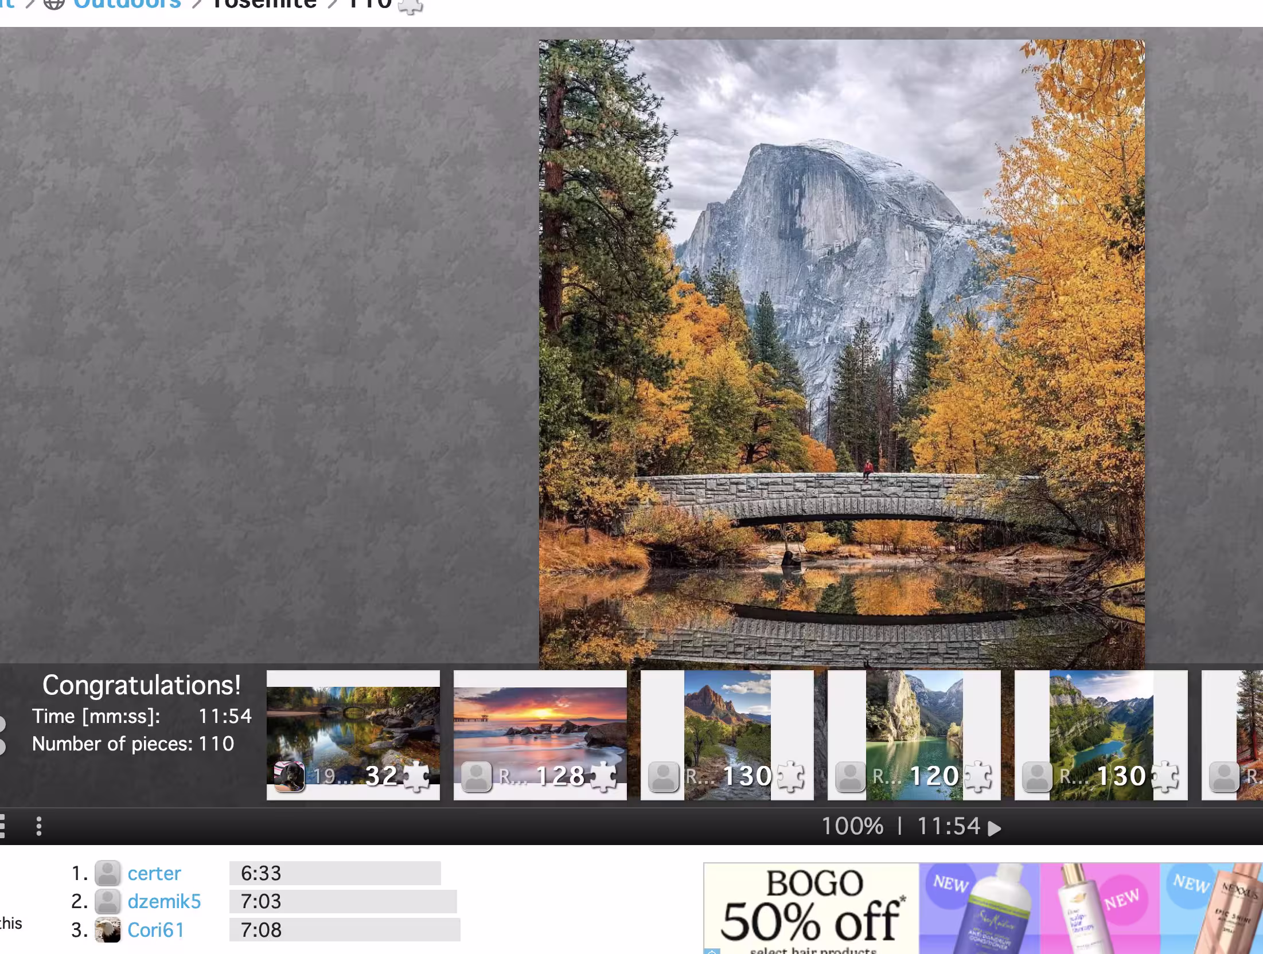The width and height of the screenshot is (1263, 954).
Task: Click the 11:54 timer in toolbar
Action: 949,826
